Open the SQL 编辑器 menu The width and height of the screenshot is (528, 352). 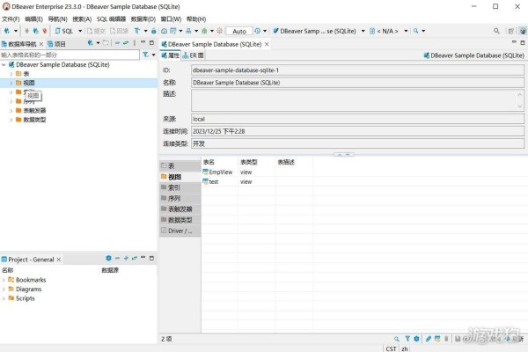click(x=111, y=19)
